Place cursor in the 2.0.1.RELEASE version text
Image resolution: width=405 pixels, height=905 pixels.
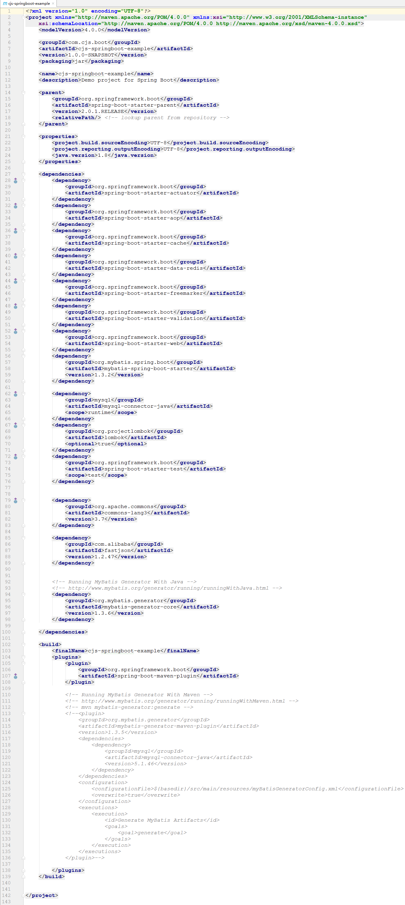[103, 111]
